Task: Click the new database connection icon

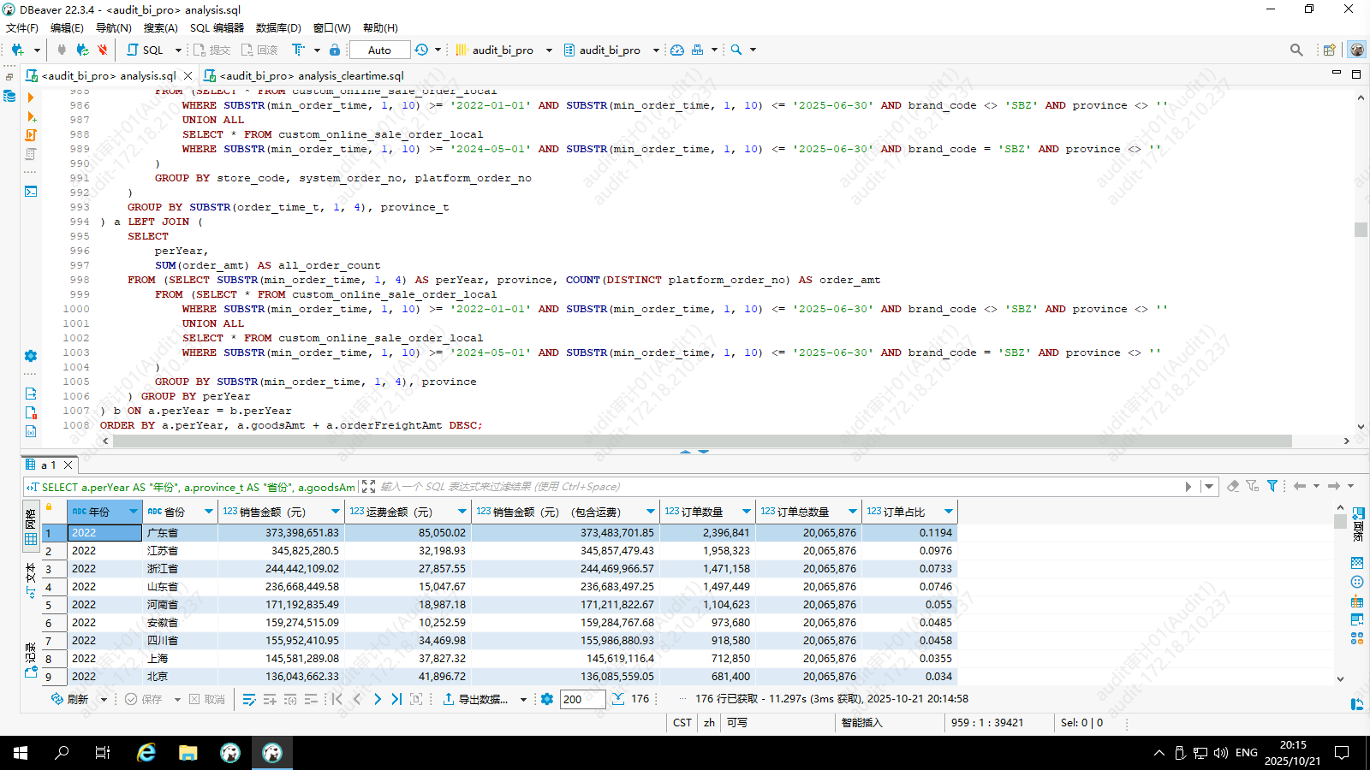Action: (x=17, y=50)
